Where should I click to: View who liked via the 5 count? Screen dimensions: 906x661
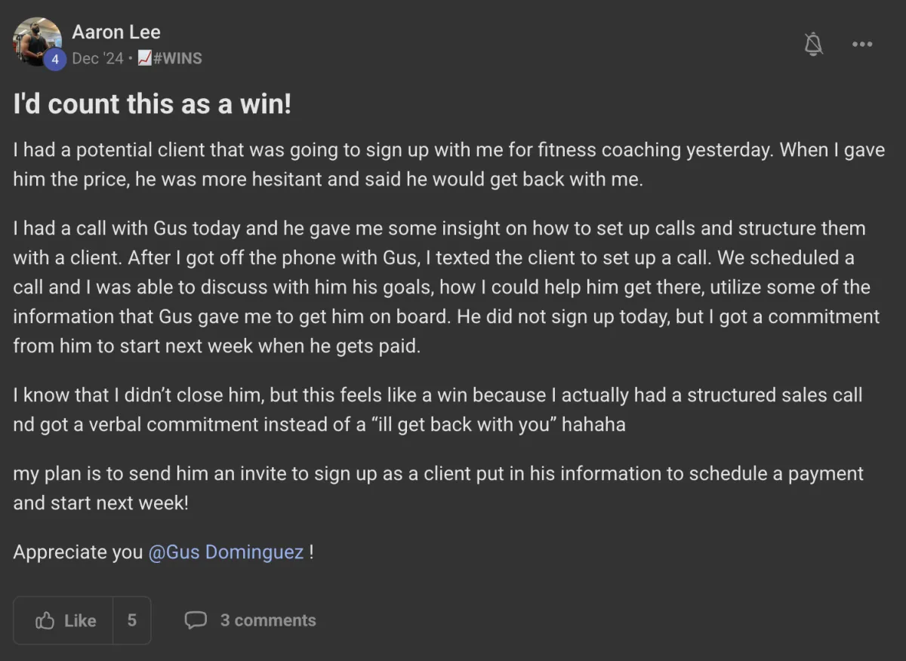[132, 620]
